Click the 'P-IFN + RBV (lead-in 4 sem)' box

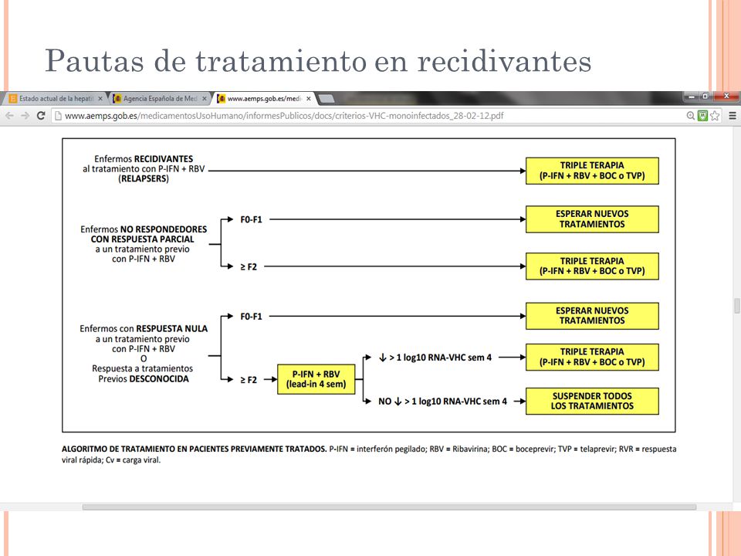coord(316,379)
